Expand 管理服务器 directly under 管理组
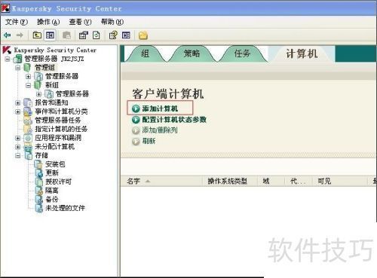 (x=28, y=76)
